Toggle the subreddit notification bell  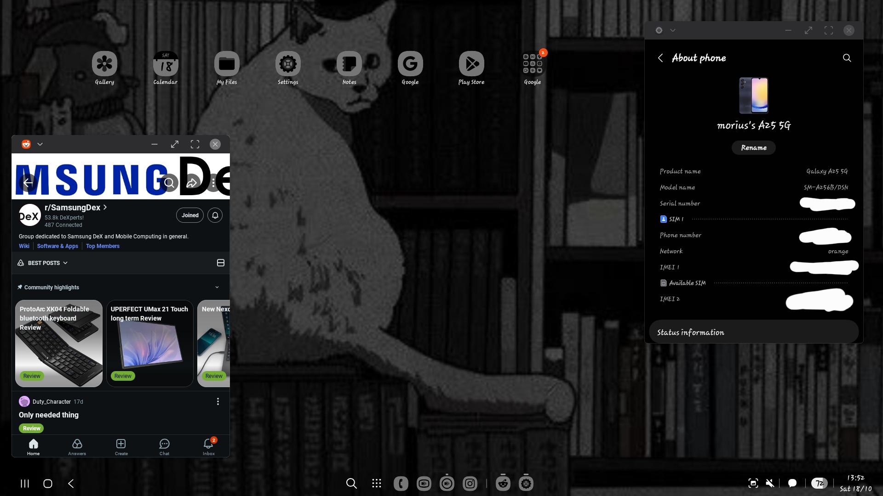point(215,215)
